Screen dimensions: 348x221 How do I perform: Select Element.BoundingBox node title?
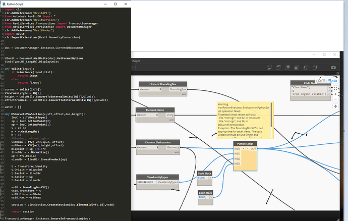point(163,84)
